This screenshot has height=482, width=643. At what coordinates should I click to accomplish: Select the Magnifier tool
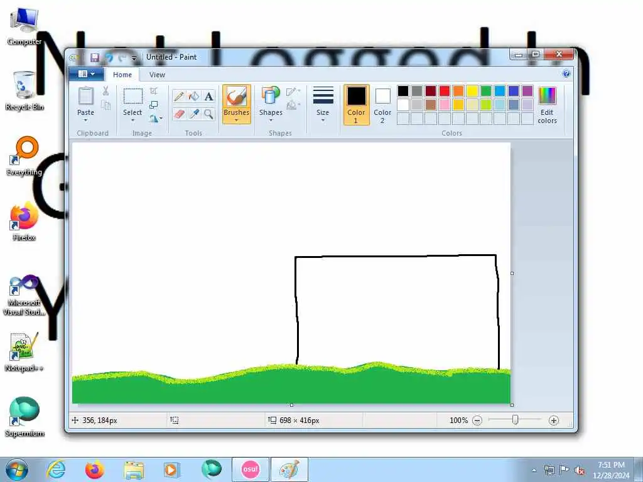pyautogui.click(x=208, y=114)
